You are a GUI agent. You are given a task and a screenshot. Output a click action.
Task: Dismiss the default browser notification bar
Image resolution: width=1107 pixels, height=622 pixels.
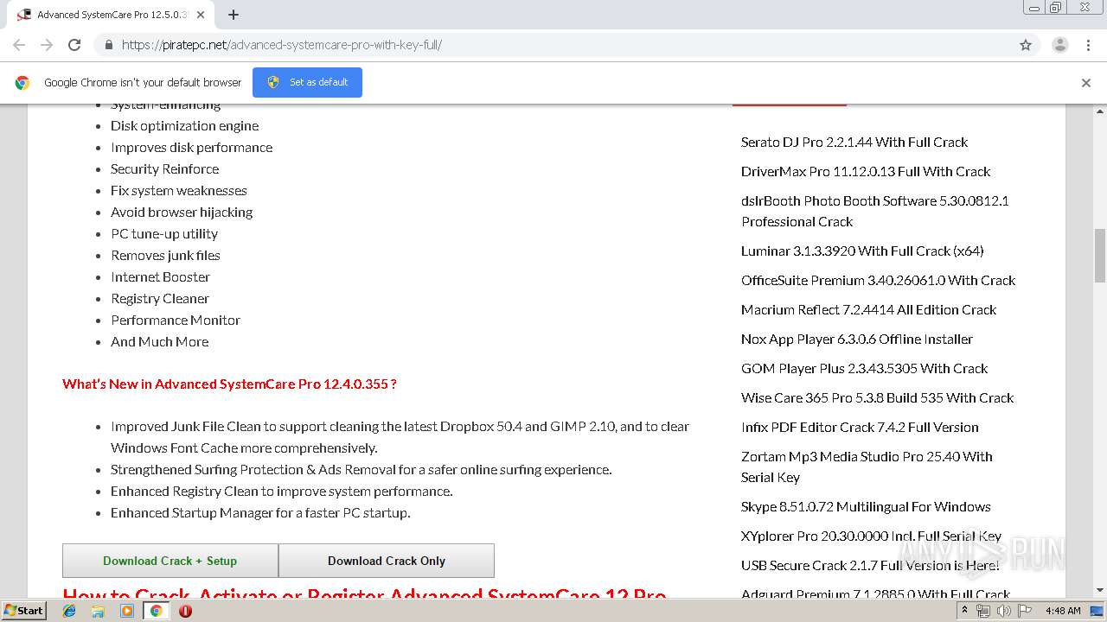click(x=1086, y=83)
